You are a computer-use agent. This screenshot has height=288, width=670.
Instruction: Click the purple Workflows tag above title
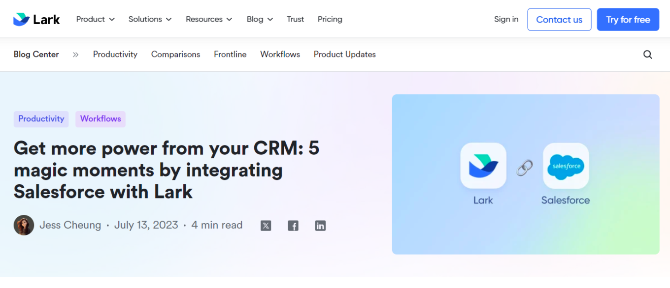tap(100, 119)
